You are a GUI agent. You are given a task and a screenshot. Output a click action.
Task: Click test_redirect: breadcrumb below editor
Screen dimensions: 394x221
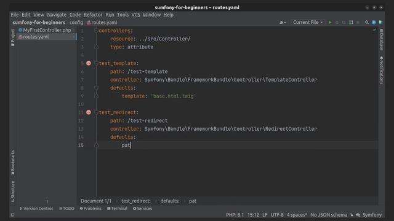(136, 201)
